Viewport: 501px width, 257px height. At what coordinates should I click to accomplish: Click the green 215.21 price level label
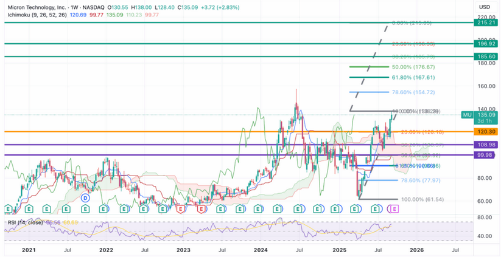pyautogui.click(x=485, y=22)
